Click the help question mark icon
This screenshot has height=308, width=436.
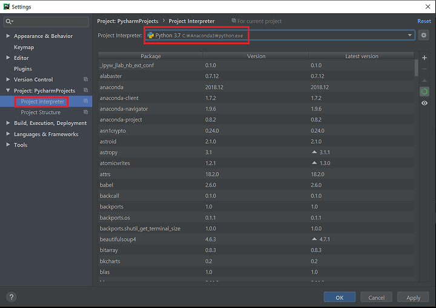[12, 297]
